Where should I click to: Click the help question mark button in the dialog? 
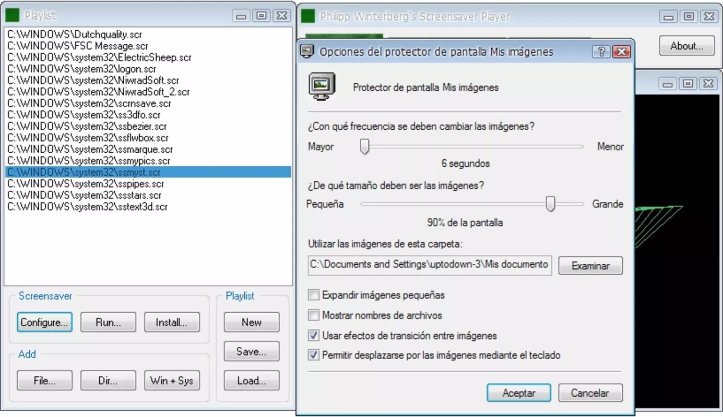tap(601, 52)
